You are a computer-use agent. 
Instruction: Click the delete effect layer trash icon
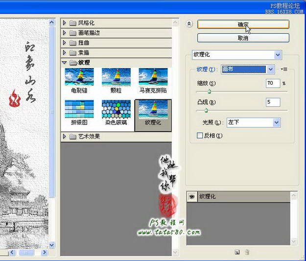click(x=247, y=252)
